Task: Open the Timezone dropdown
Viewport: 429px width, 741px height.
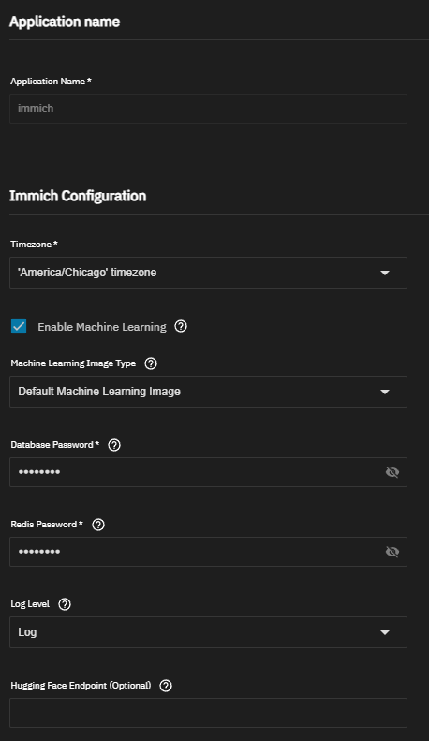Action: tap(208, 273)
